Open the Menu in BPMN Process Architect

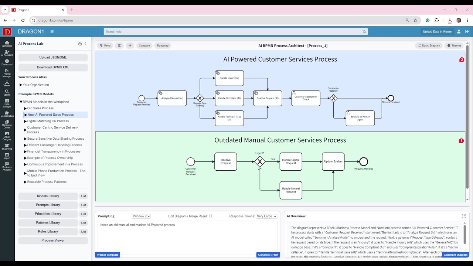click(105, 45)
